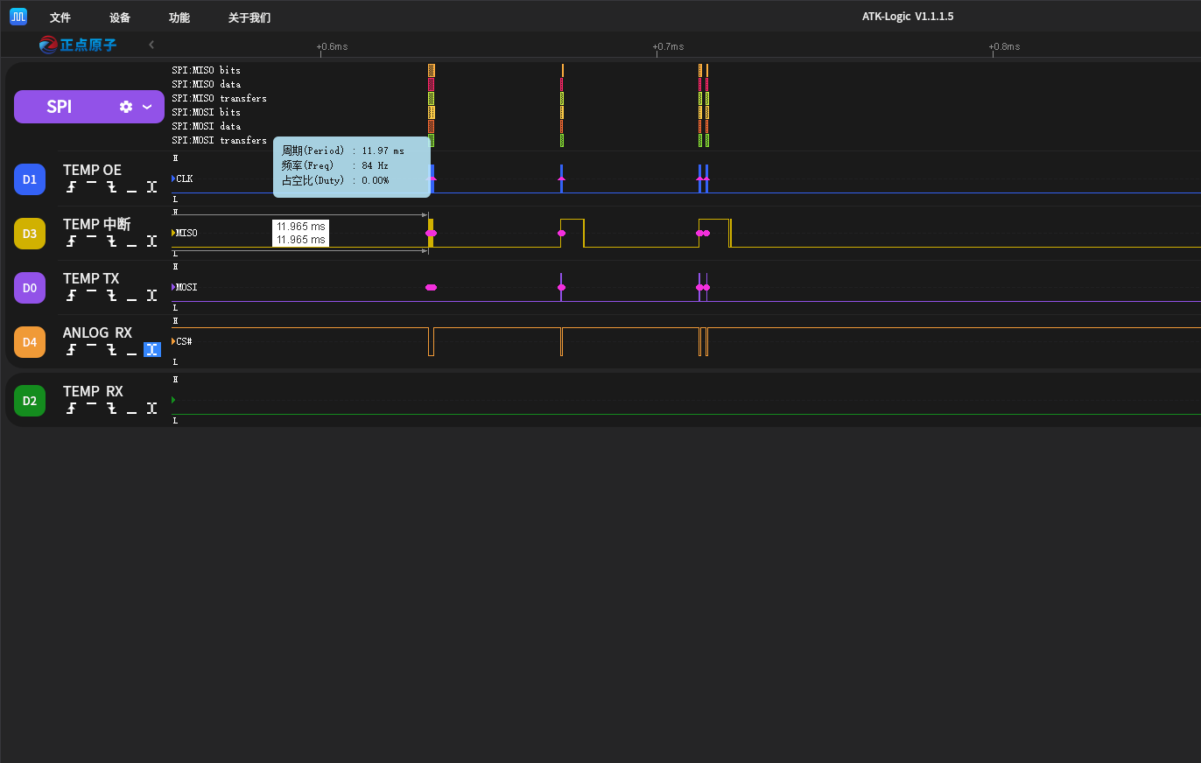
Task: Enable rising edge trigger on ANLOG RX
Action: 71,350
